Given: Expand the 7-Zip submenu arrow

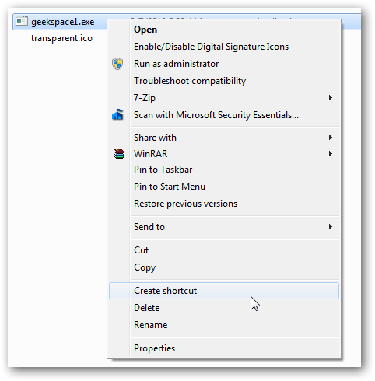Looking at the screenshot, I should coord(330,98).
